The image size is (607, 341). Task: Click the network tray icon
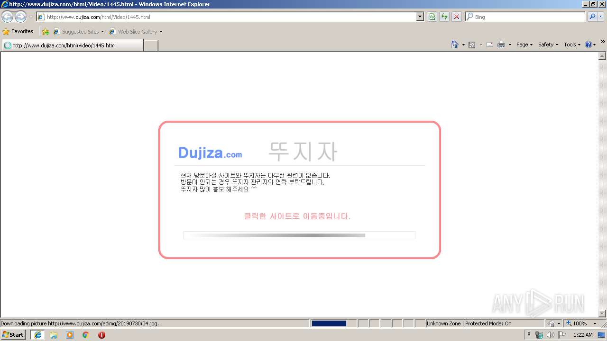[539, 335]
